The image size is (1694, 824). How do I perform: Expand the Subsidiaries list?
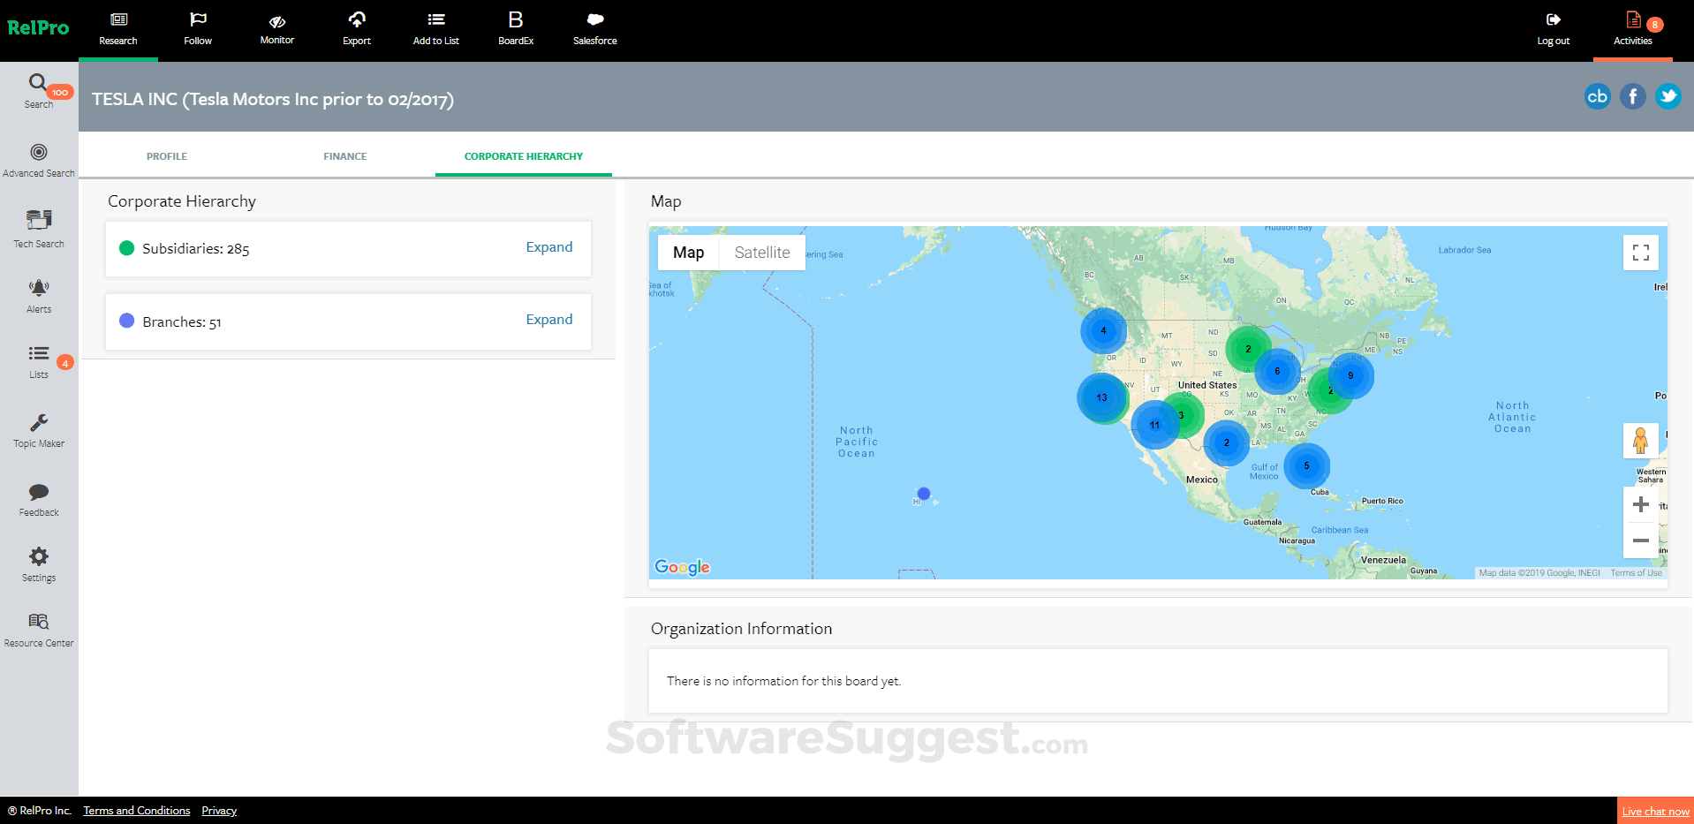[x=548, y=247]
